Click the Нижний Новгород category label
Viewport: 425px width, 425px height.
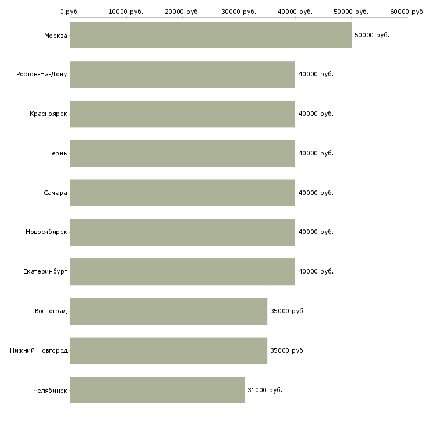[38, 350]
